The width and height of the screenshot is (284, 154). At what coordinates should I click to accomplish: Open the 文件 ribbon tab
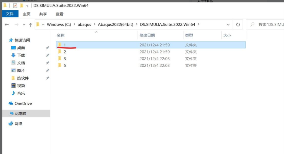(10, 14)
